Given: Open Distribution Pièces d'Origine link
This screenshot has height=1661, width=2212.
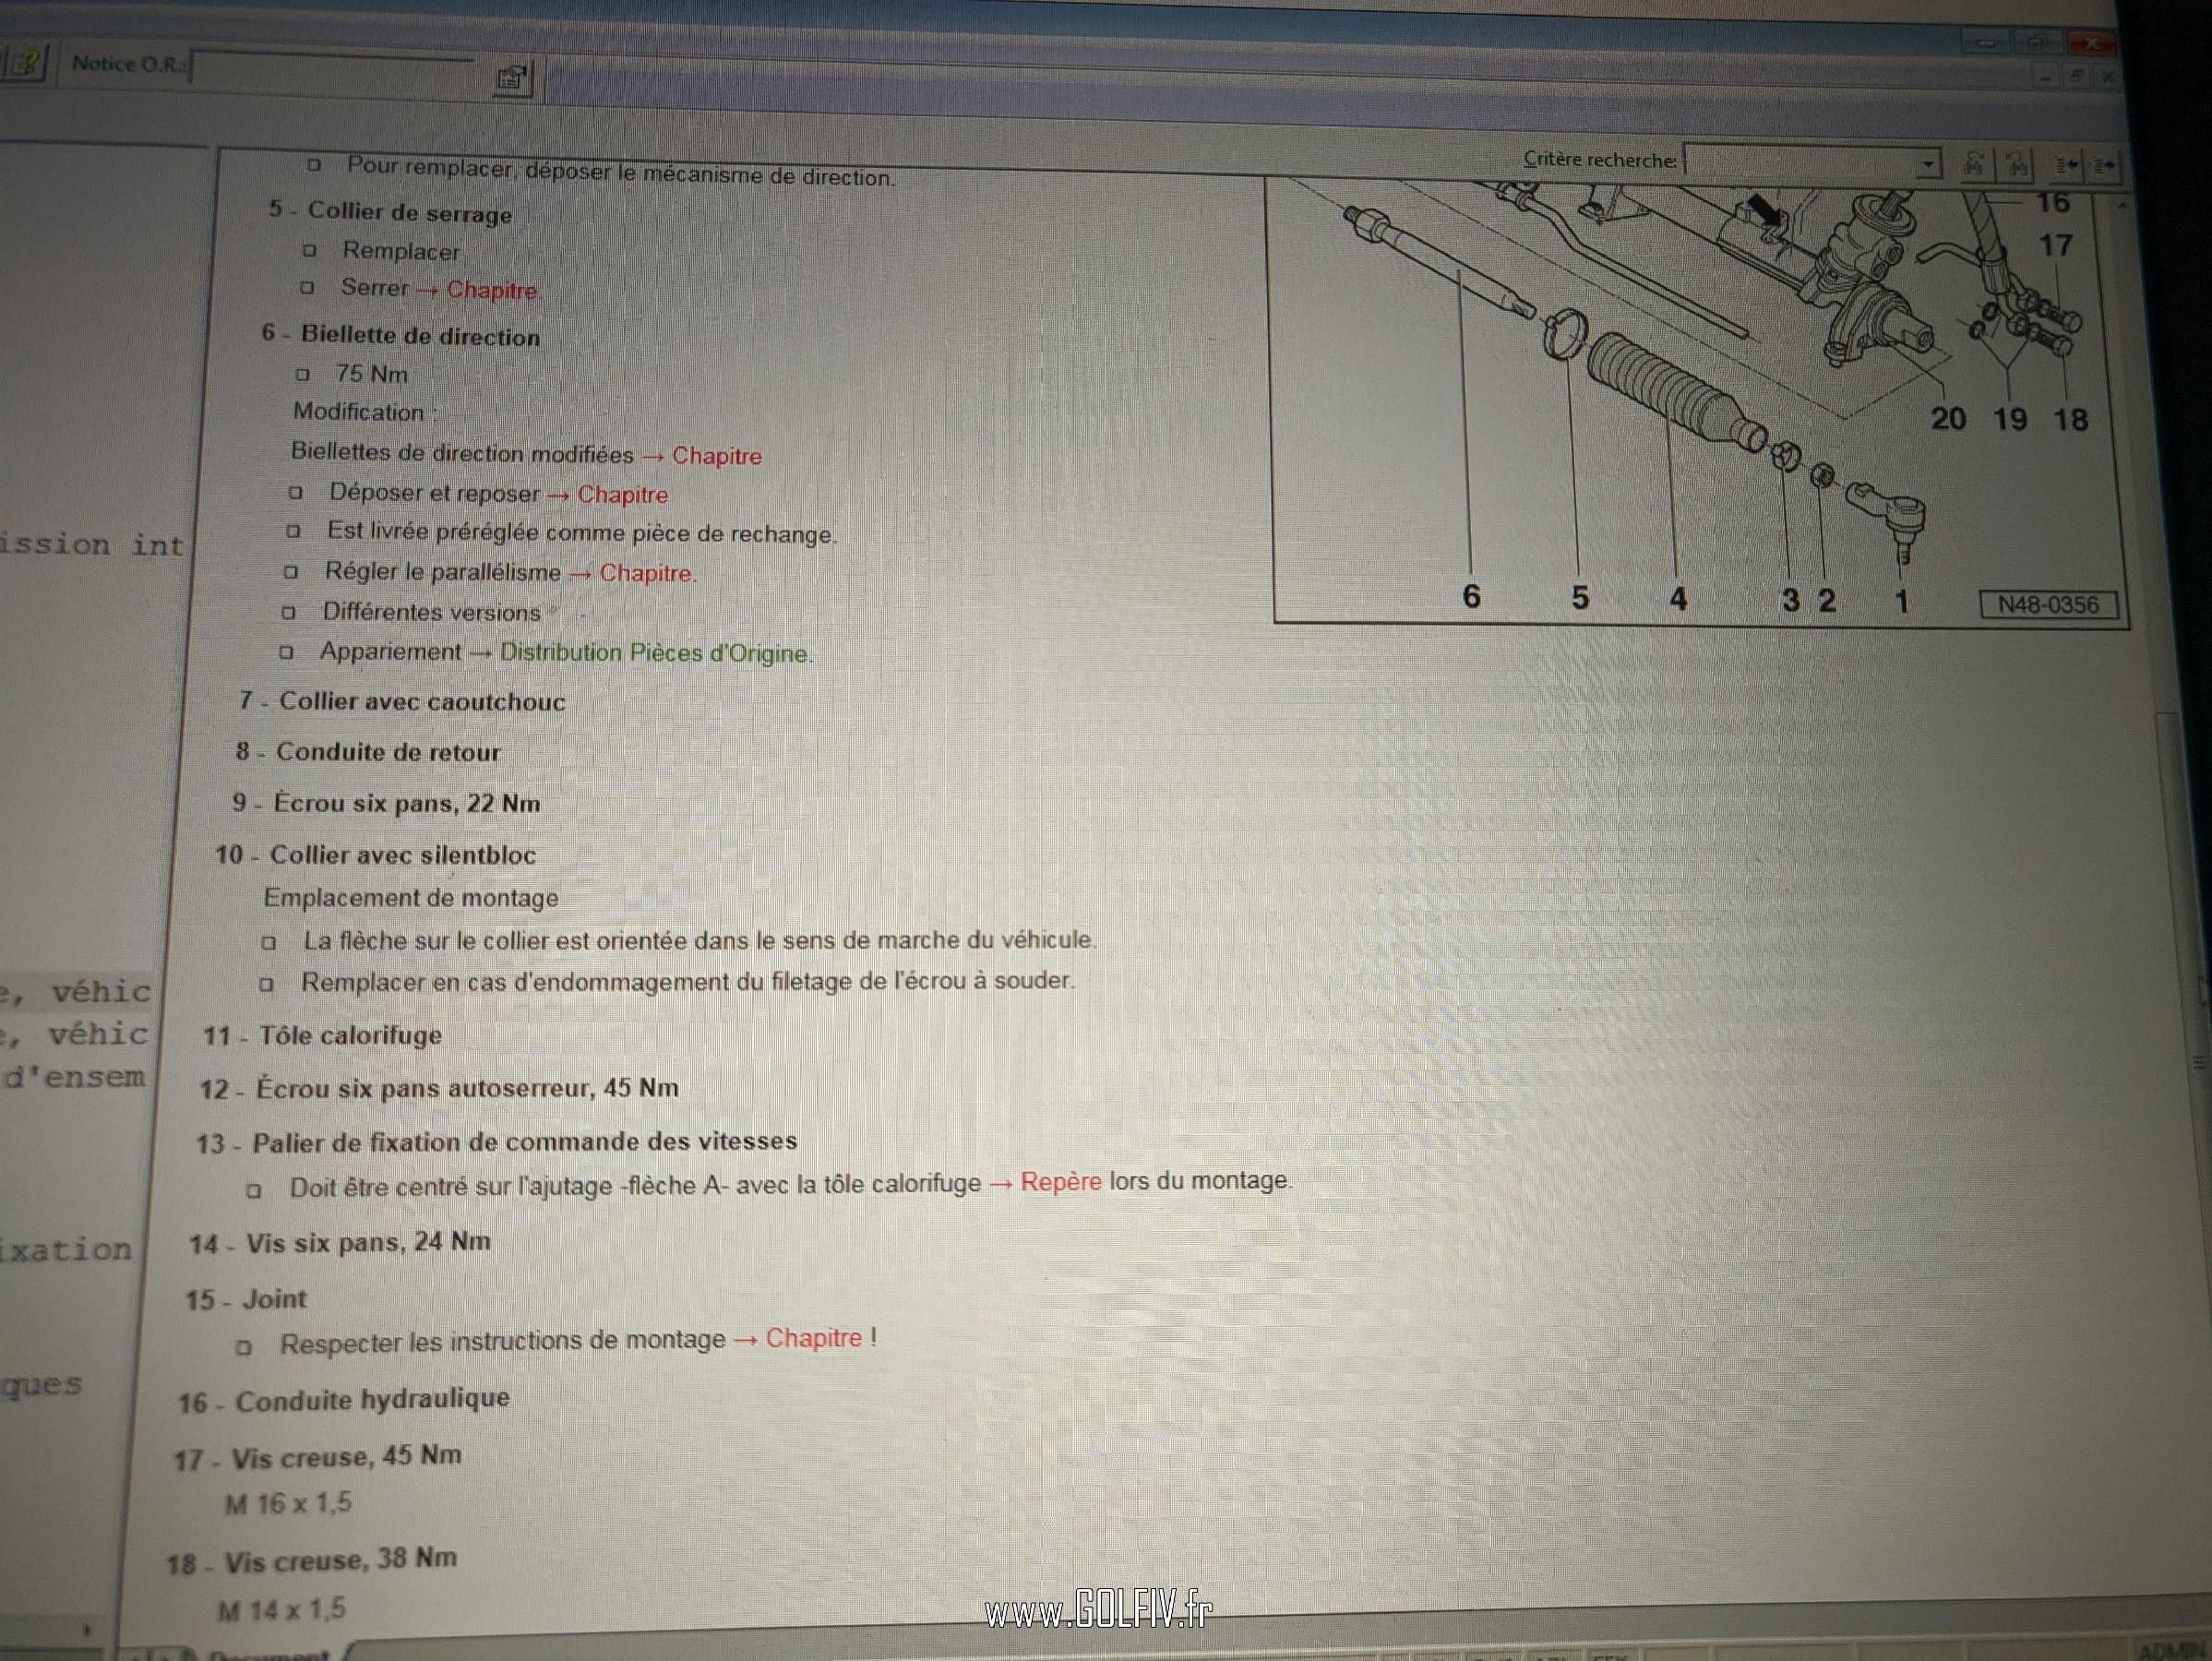Looking at the screenshot, I should coord(654,653).
